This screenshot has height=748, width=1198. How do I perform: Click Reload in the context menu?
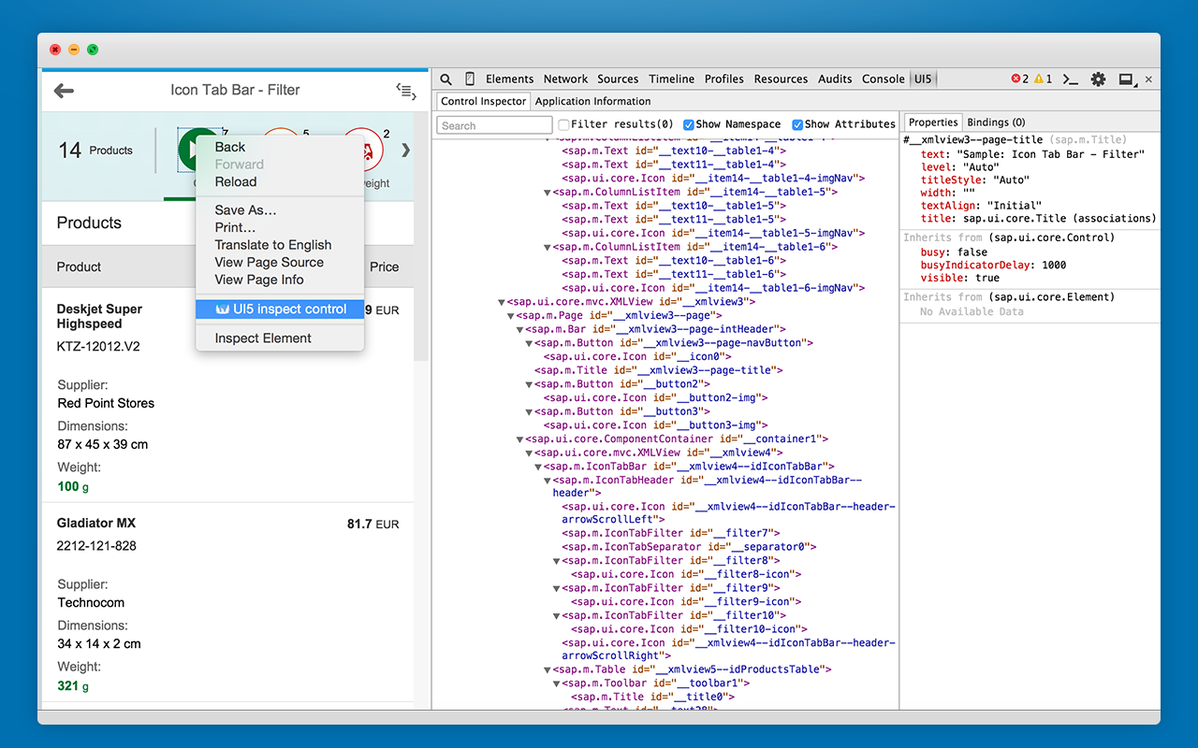pyautogui.click(x=237, y=181)
